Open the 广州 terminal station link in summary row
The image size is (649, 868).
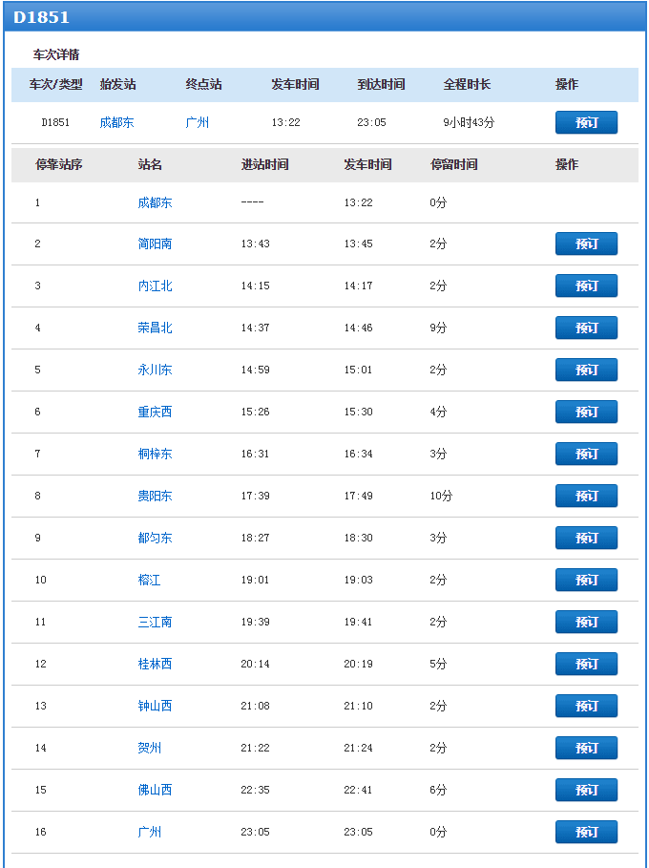(x=197, y=122)
